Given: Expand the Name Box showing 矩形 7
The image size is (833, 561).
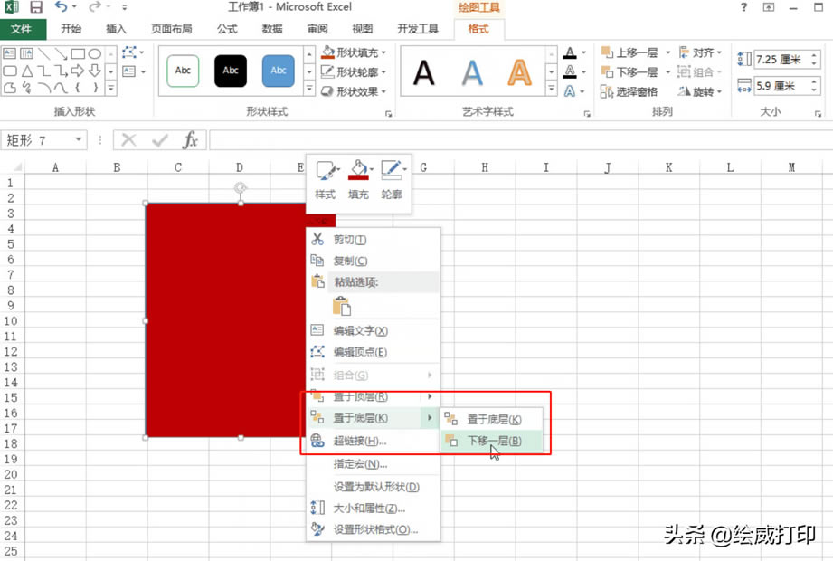Looking at the screenshot, I should click(x=80, y=141).
